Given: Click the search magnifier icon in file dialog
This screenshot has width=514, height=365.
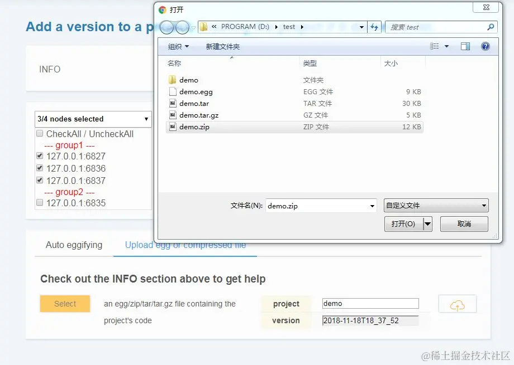Looking at the screenshot, I should pyautogui.click(x=491, y=27).
